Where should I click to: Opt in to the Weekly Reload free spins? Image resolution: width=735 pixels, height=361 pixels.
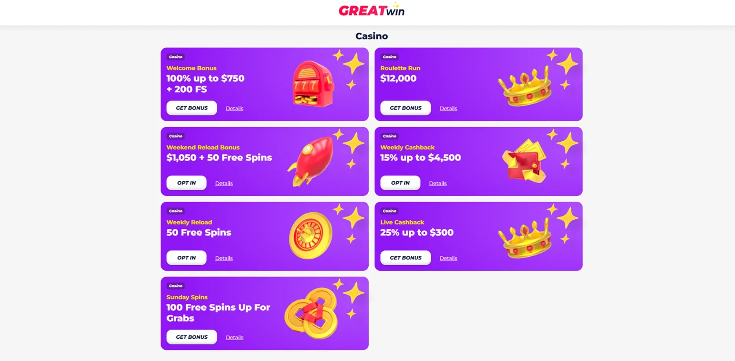click(x=186, y=257)
